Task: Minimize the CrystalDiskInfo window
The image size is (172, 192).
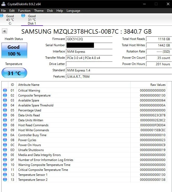Action: click(x=144, y=4)
